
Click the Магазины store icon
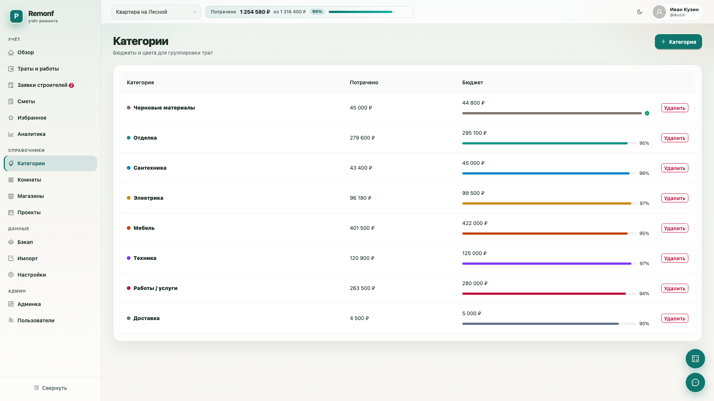(x=11, y=196)
